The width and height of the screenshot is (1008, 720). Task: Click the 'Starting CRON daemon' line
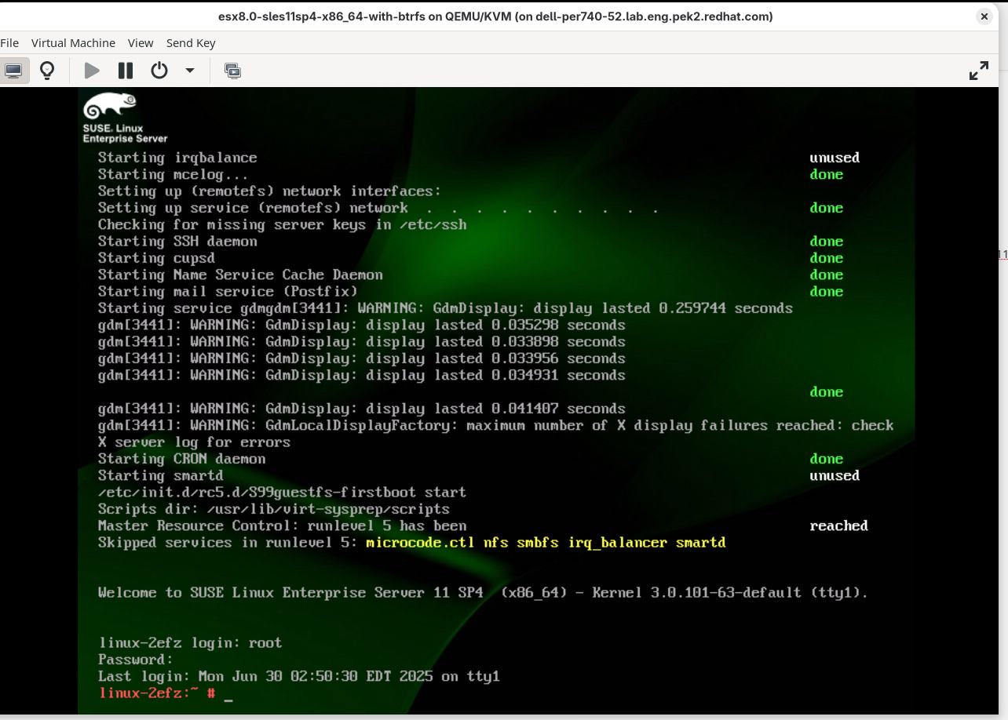[x=181, y=459]
